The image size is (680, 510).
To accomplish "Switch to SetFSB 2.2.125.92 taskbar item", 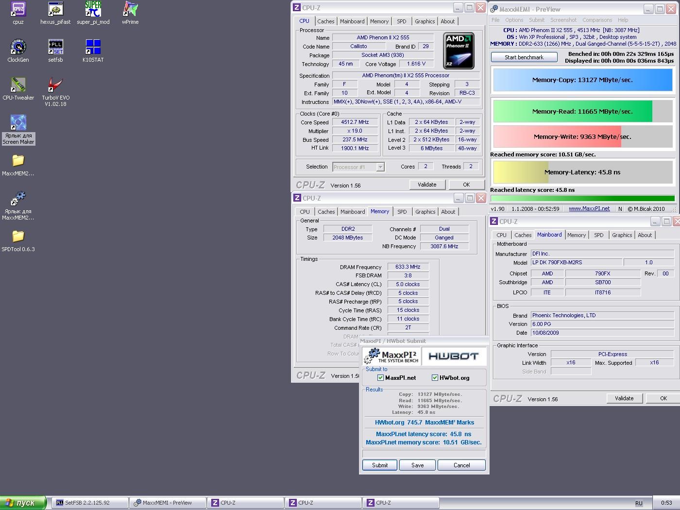I will tap(90, 503).
